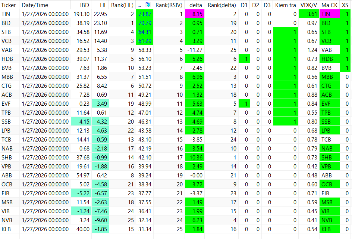Click the blue value 73.87
The width and height of the screenshot is (352, 239).
coord(145,14)
